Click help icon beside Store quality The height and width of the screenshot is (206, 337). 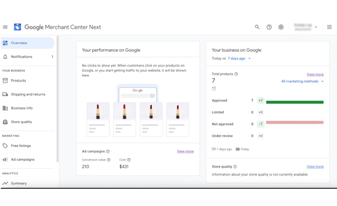click(x=235, y=167)
